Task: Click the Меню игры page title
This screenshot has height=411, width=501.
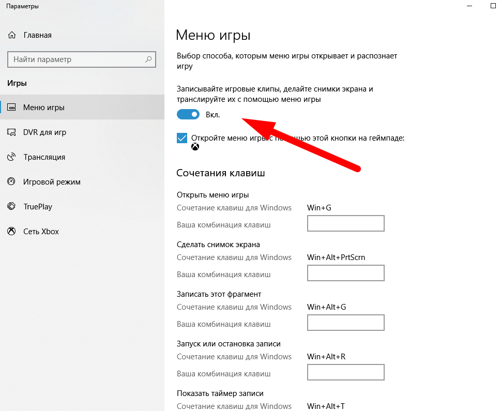Action: click(x=213, y=35)
